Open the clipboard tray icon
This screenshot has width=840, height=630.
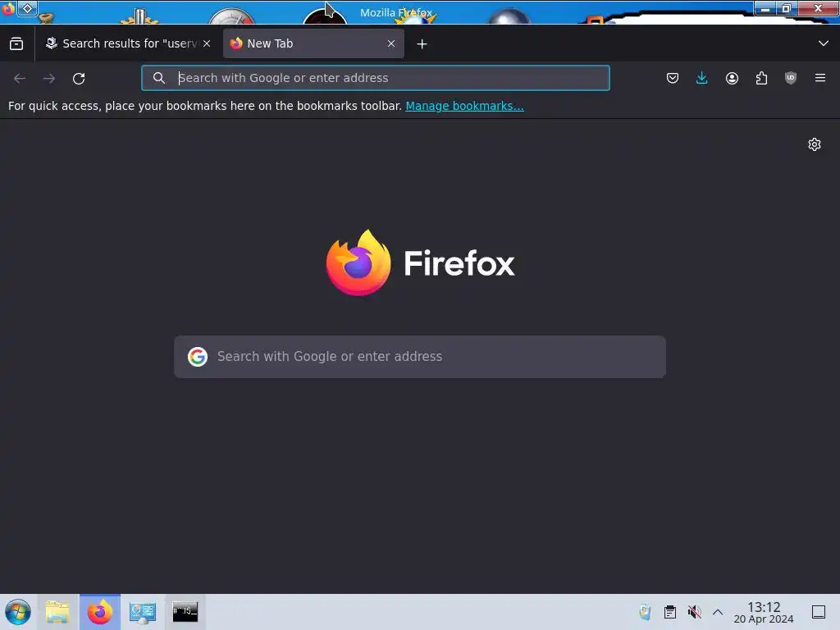[669, 612]
